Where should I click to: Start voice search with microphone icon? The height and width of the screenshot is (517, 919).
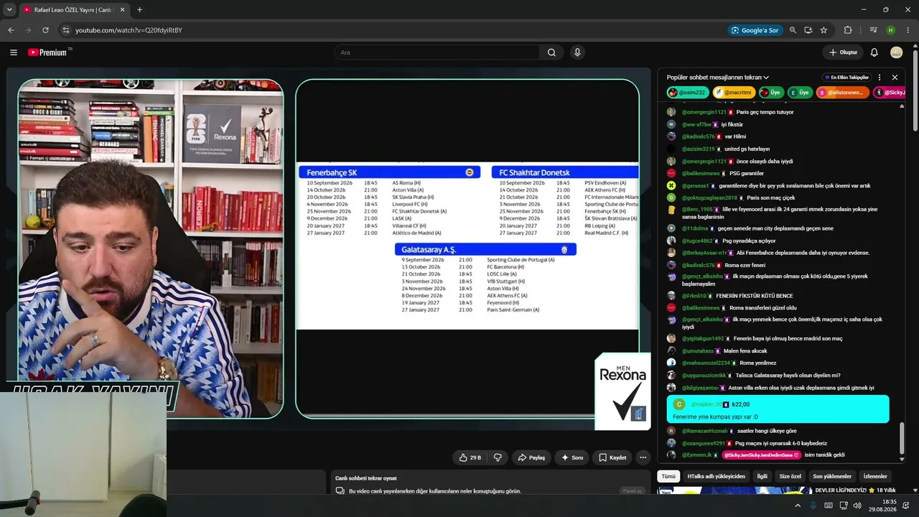[x=577, y=52]
